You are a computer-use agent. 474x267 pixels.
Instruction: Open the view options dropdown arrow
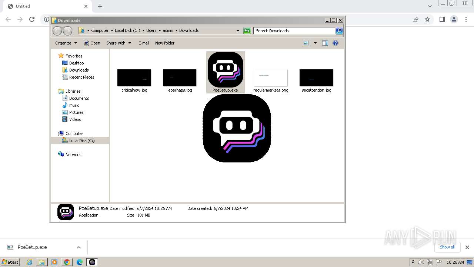315,43
